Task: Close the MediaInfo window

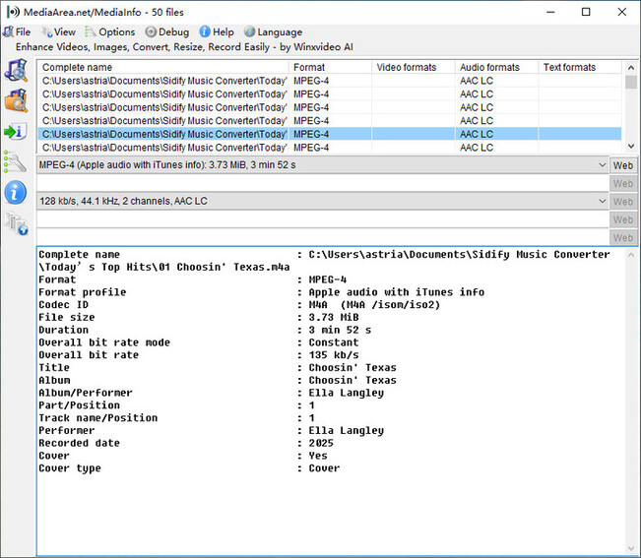Action: click(x=621, y=12)
